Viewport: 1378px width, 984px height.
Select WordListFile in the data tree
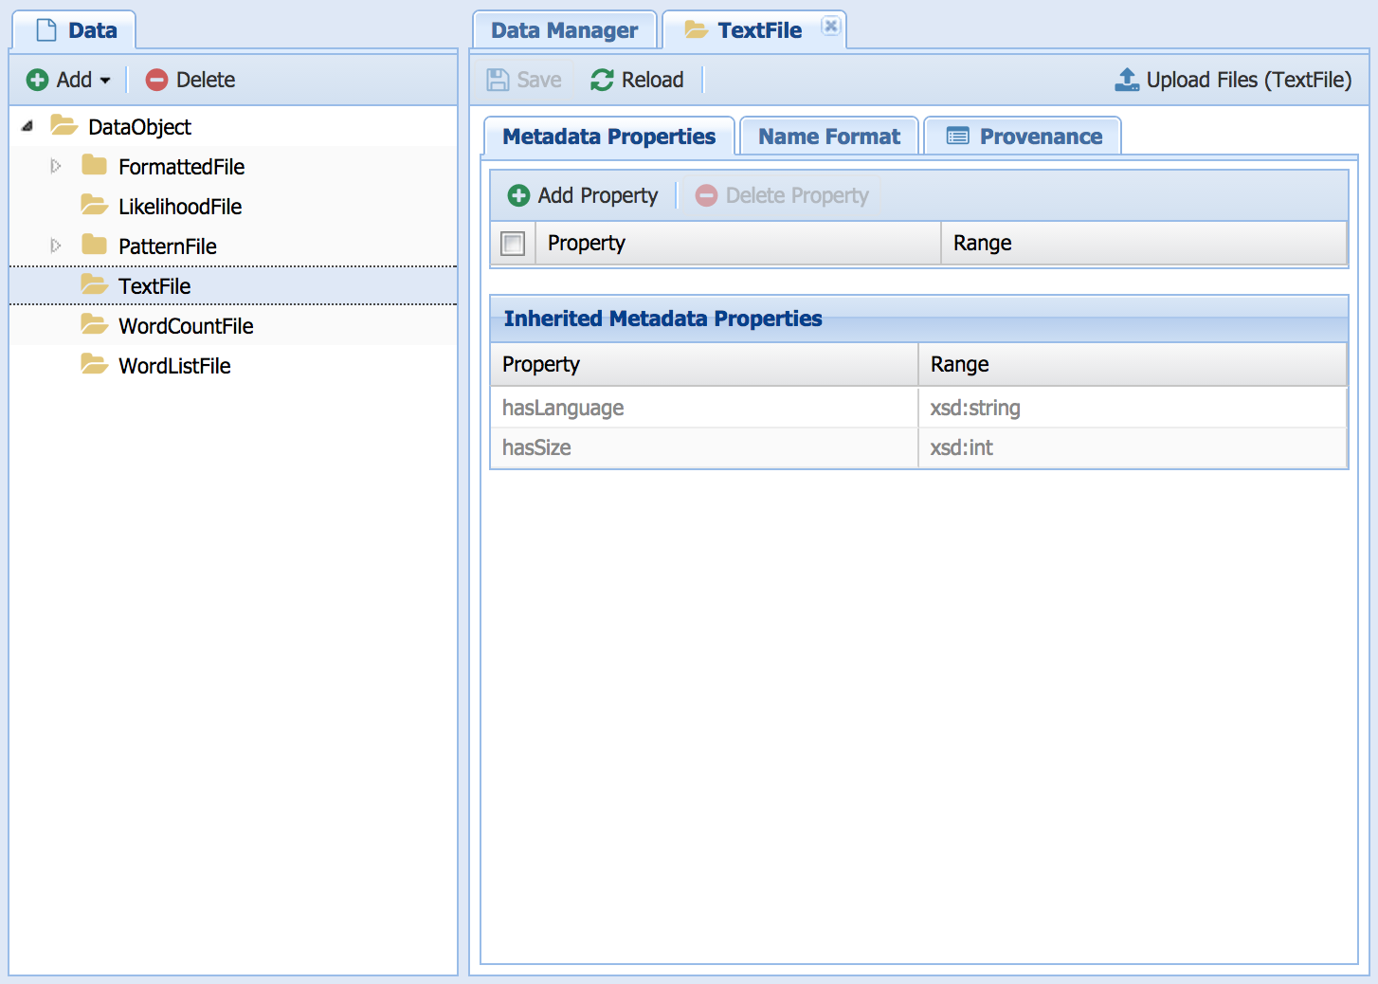(174, 366)
